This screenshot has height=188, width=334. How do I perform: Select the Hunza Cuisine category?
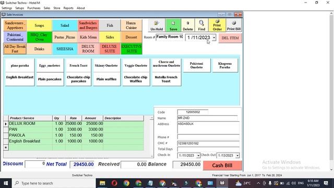tap(131, 26)
